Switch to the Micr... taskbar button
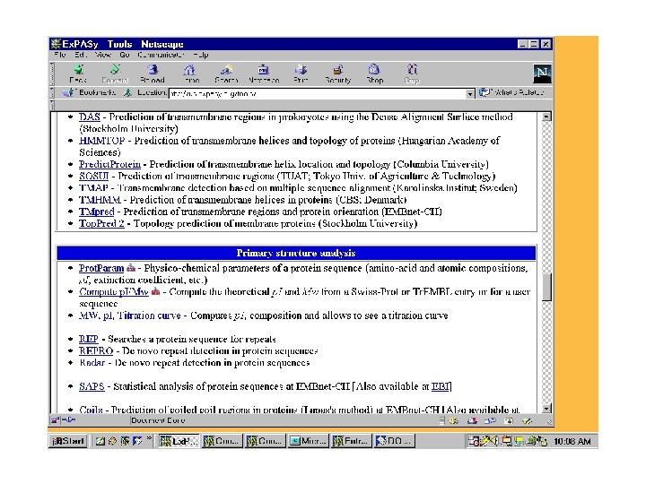This screenshot has width=646, height=484. coord(308,441)
